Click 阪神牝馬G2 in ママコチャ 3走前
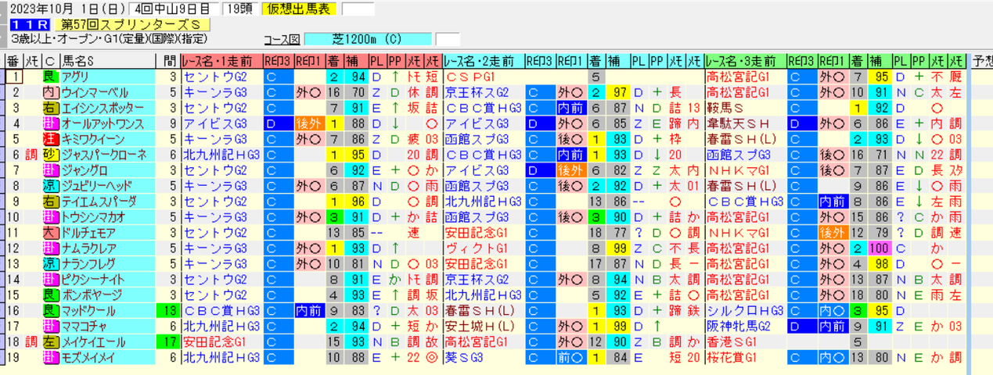The width and height of the screenshot is (993, 375). click(737, 327)
